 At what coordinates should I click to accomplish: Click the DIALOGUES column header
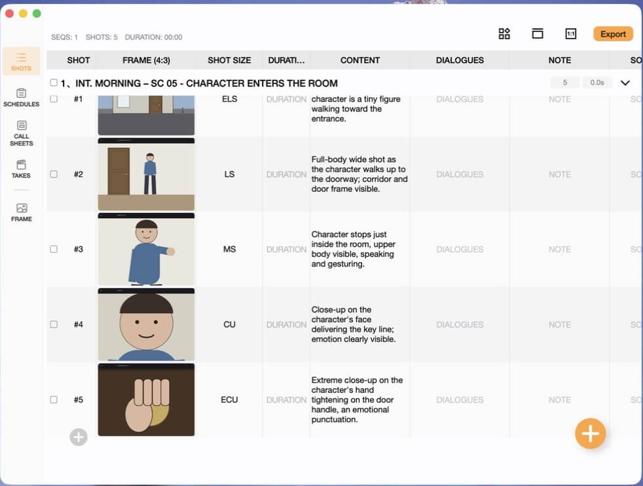pyautogui.click(x=460, y=60)
